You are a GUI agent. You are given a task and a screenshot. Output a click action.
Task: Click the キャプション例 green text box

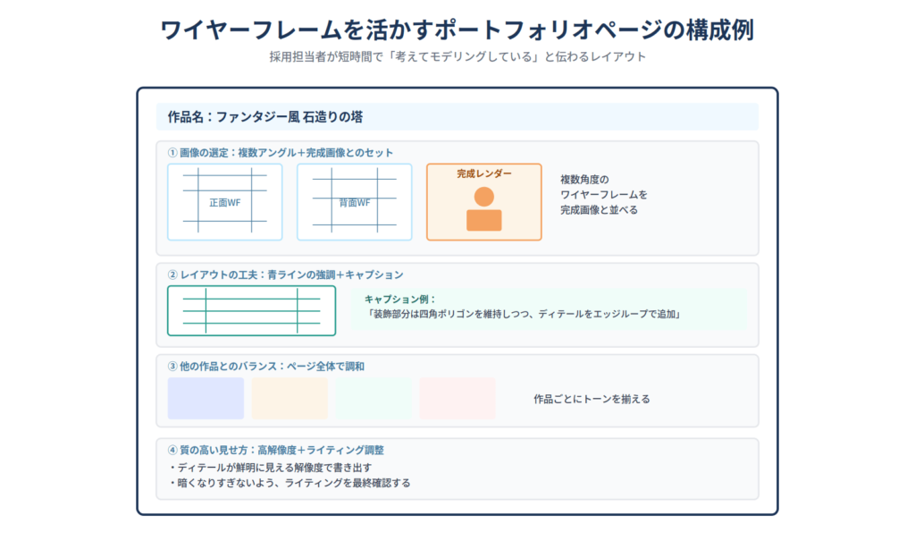click(549, 309)
